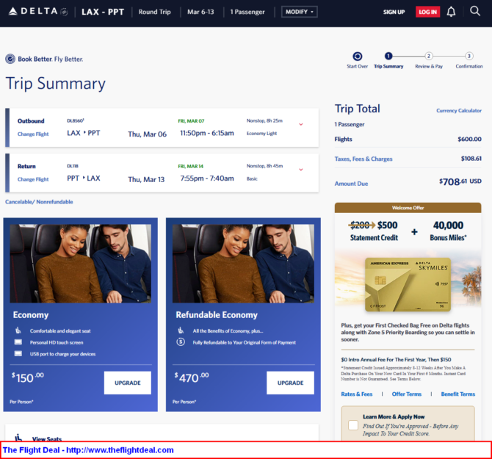Image resolution: width=492 pixels, height=459 pixels.
Task: Click the Personal HD touch screen icon
Action: point(18,342)
